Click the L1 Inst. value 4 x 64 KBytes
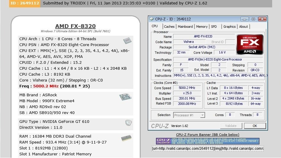The image size is (281, 158). click(233, 93)
